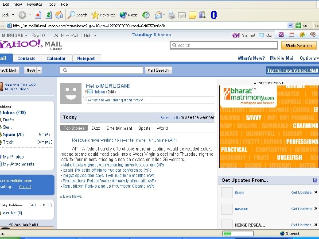This screenshot has height=239, width=319.
Task: Select the Entertainment news tab
Action: click(119, 128)
